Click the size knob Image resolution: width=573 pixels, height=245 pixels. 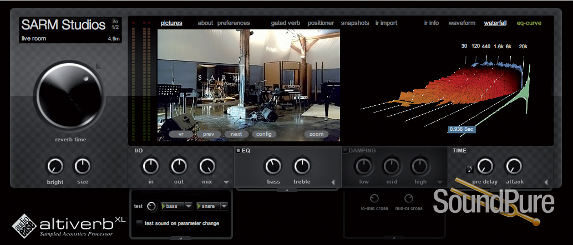(x=83, y=166)
